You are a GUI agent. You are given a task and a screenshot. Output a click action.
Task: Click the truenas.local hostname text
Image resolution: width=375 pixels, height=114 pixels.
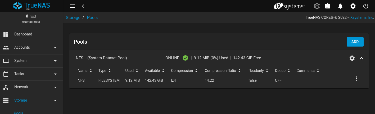[31, 22]
